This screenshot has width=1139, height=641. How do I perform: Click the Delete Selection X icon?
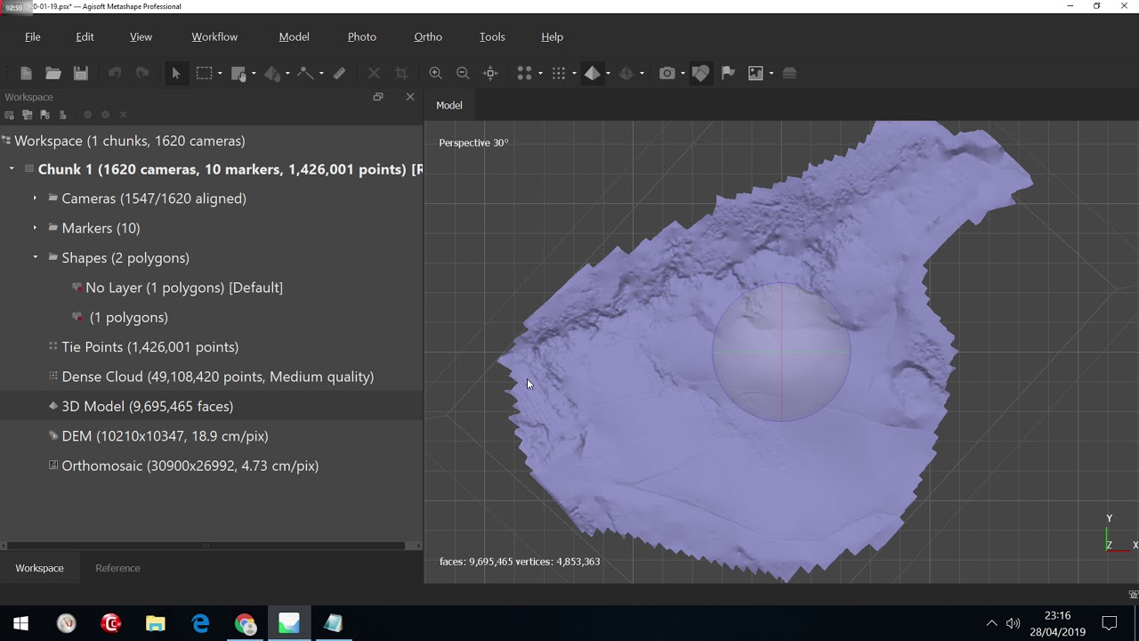(x=374, y=73)
